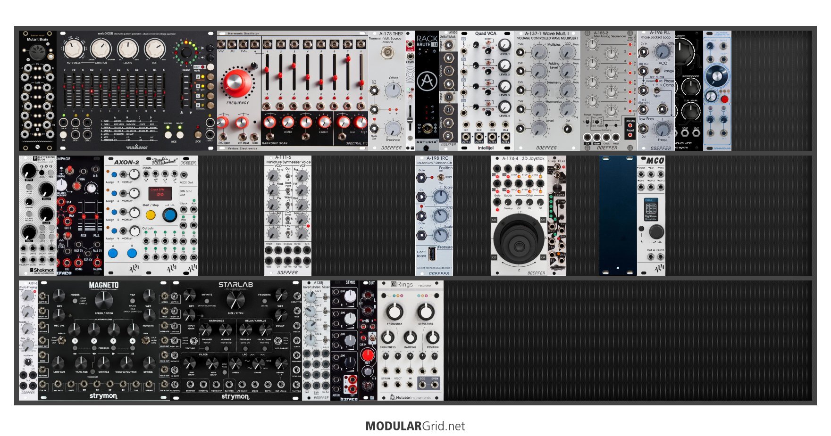Flip the Magneto Pan toggle switch

point(147,339)
